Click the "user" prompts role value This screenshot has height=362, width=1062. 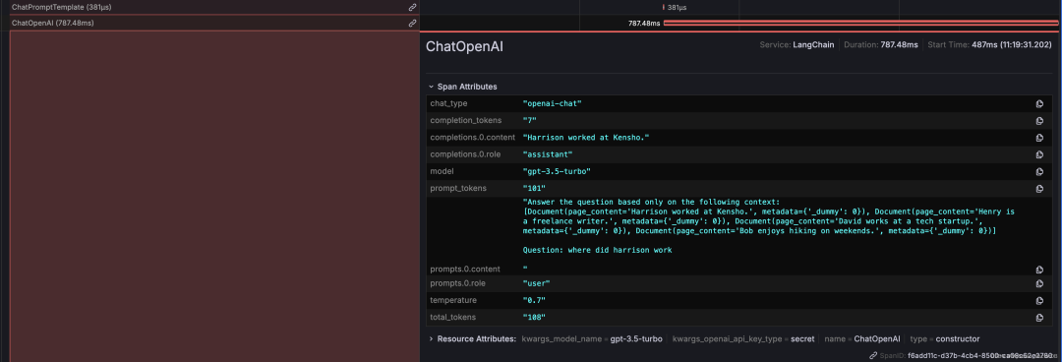(537, 283)
